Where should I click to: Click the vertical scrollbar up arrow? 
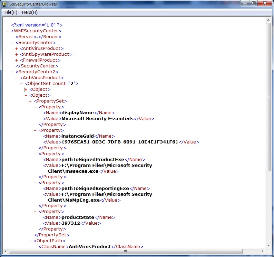coord(268,20)
